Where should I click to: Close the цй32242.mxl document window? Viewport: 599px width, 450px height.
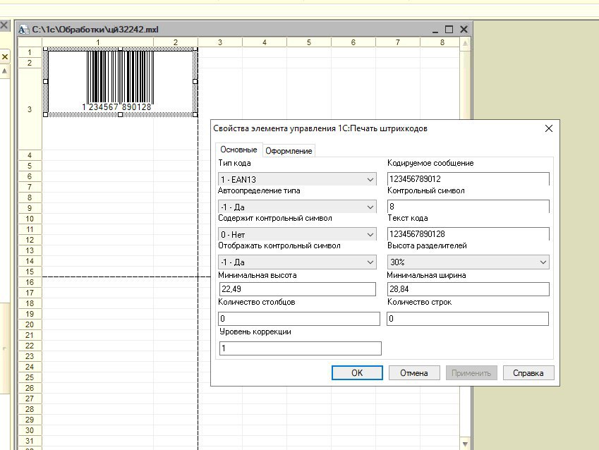pyautogui.click(x=464, y=30)
